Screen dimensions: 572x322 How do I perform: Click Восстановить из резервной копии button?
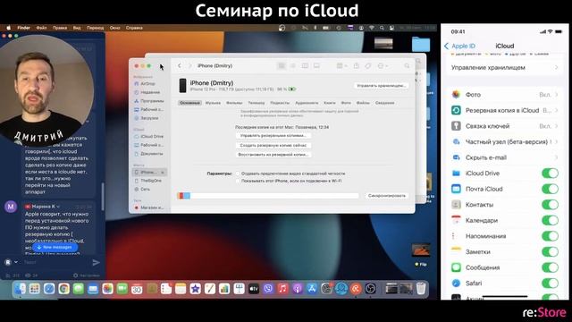point(273,155)
